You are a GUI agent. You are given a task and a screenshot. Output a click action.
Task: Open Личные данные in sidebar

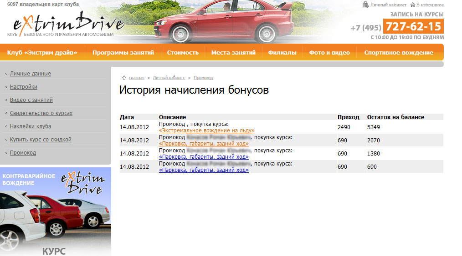tap(31, 74)
